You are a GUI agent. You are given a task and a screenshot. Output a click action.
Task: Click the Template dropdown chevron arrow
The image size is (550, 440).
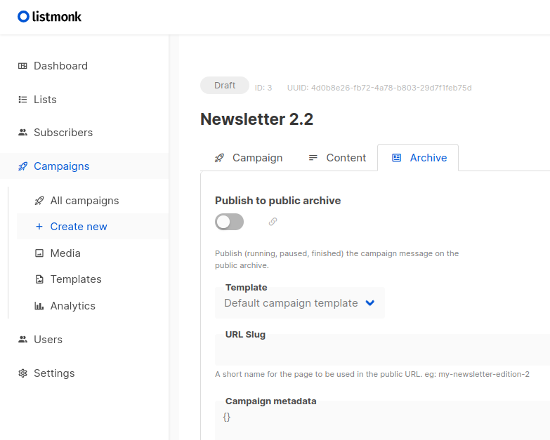tap(370, 302)
